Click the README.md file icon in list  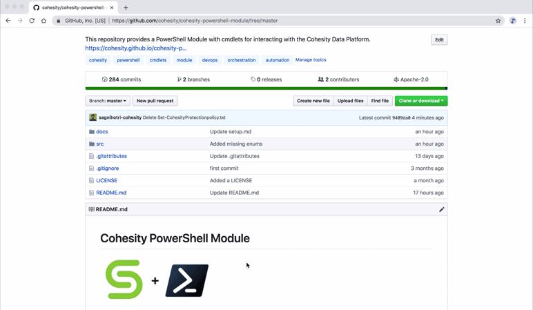click(x=91, y=193)
